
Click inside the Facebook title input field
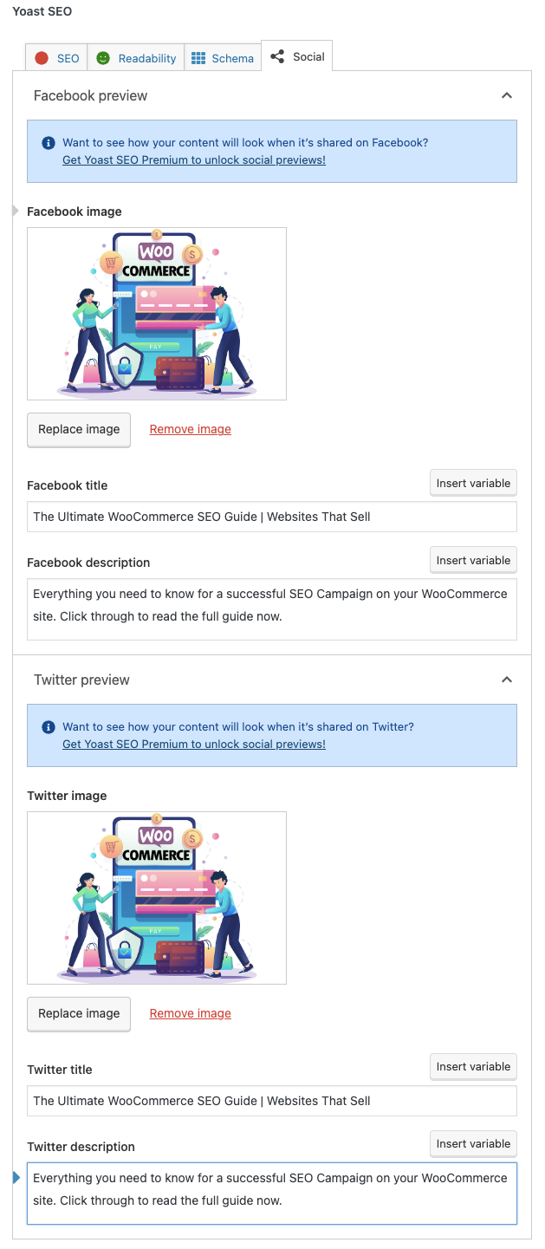pos(272,517)
